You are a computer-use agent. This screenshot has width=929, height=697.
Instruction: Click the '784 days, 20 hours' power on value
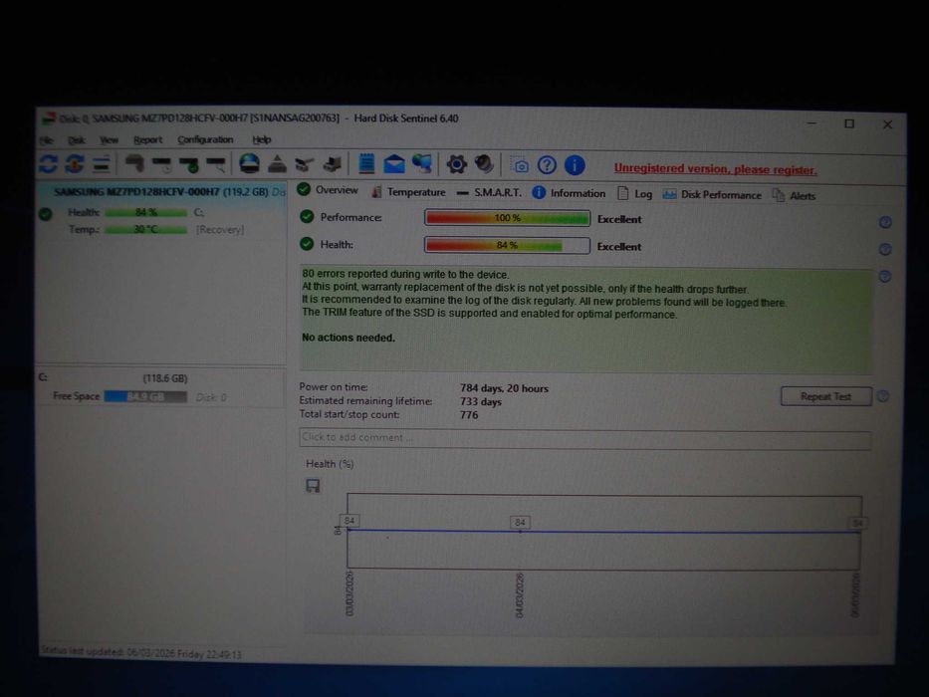(504, 388)
